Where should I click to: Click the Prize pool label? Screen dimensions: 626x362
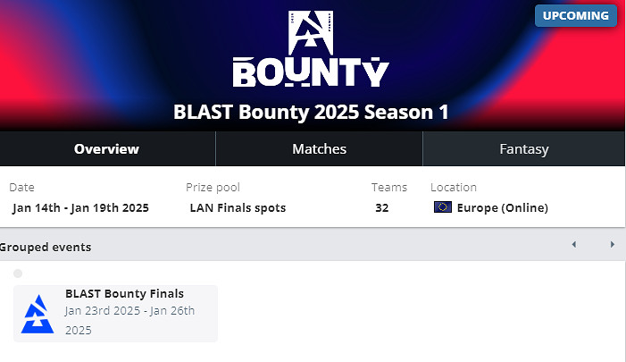(x=213, y=188)
